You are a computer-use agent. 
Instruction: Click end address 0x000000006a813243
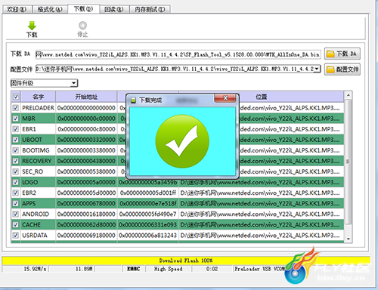(x=148, y=236)
